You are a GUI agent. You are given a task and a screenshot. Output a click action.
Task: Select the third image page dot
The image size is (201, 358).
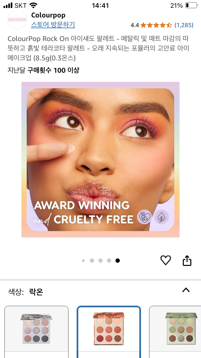(x=100, y=261)
